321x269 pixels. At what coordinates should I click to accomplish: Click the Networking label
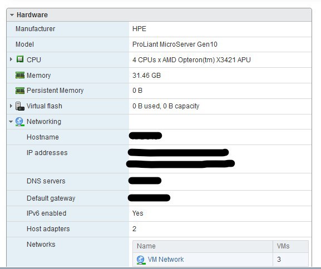[x=44, y=122]
